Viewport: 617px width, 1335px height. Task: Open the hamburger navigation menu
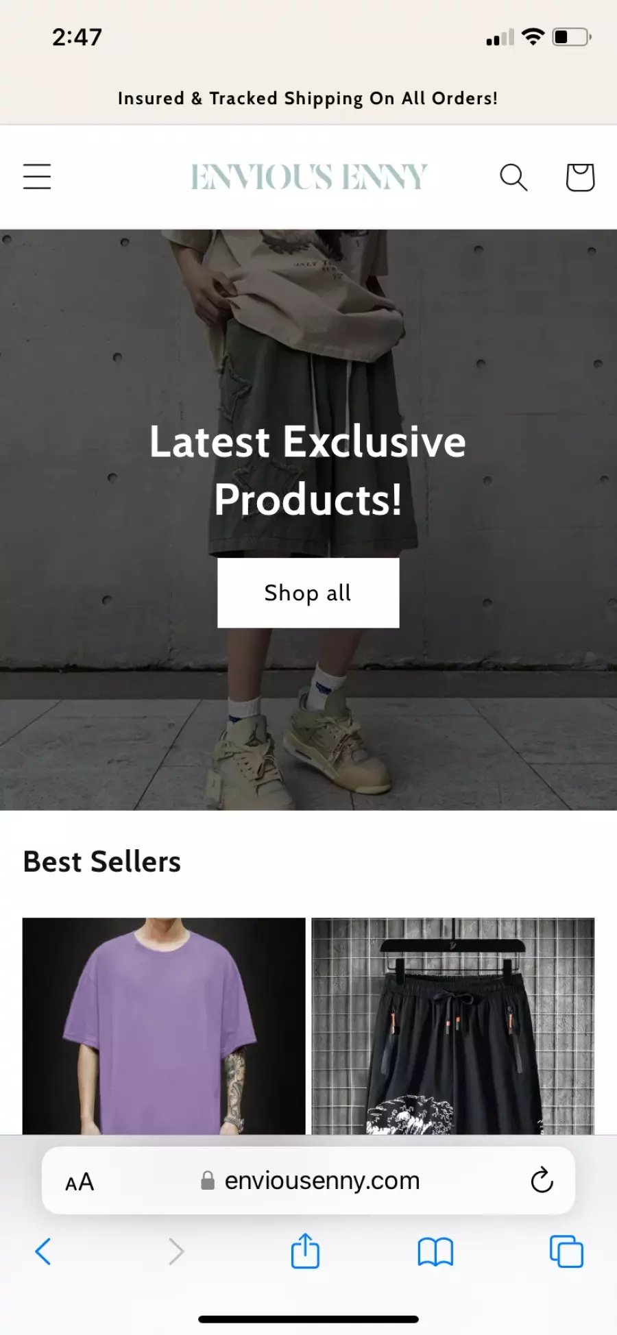tap(37, 177)
